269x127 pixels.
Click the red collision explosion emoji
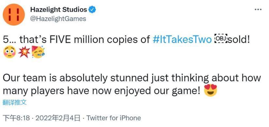tap(24, 52)
